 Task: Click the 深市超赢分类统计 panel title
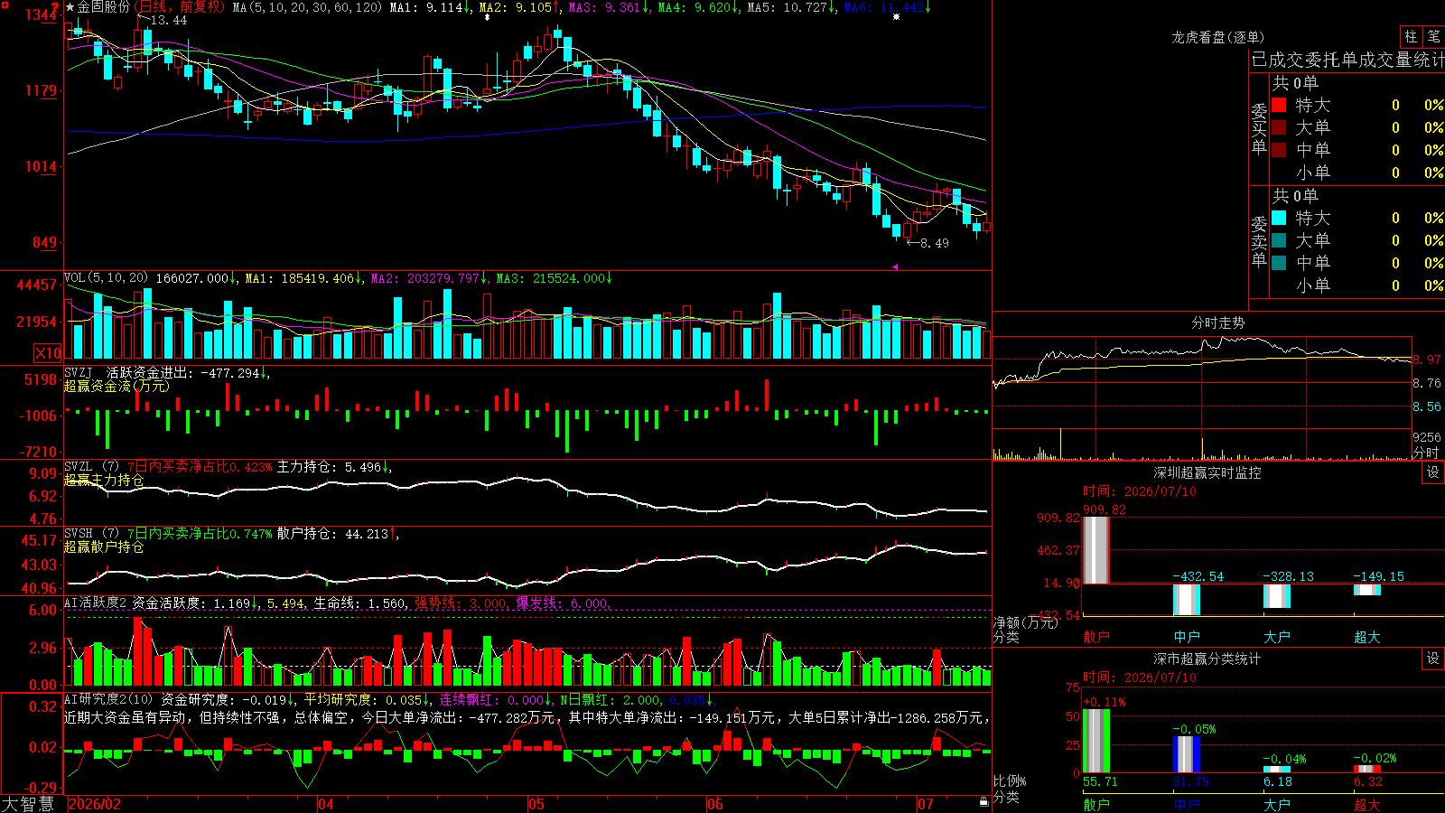click(1207, 659)
